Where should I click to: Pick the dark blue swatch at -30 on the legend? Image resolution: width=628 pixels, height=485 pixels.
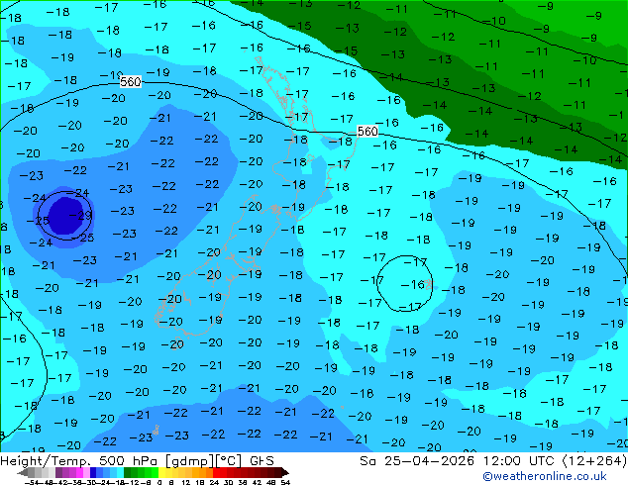pyautogui.click(x=93, y=472)
